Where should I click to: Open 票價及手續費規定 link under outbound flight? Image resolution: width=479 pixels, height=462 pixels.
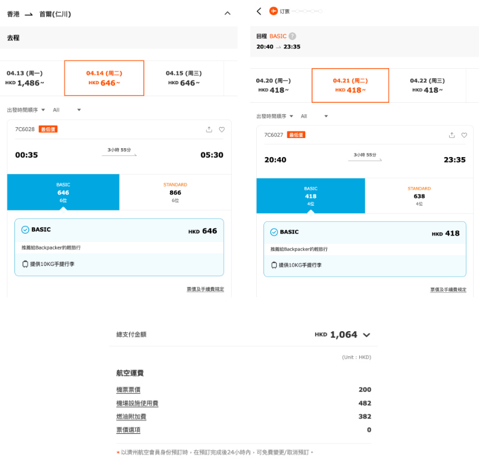click(205, 289)
